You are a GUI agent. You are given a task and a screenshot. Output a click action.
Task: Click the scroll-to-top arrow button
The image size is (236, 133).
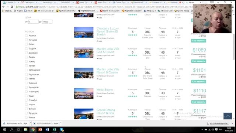tap(228, 116)
